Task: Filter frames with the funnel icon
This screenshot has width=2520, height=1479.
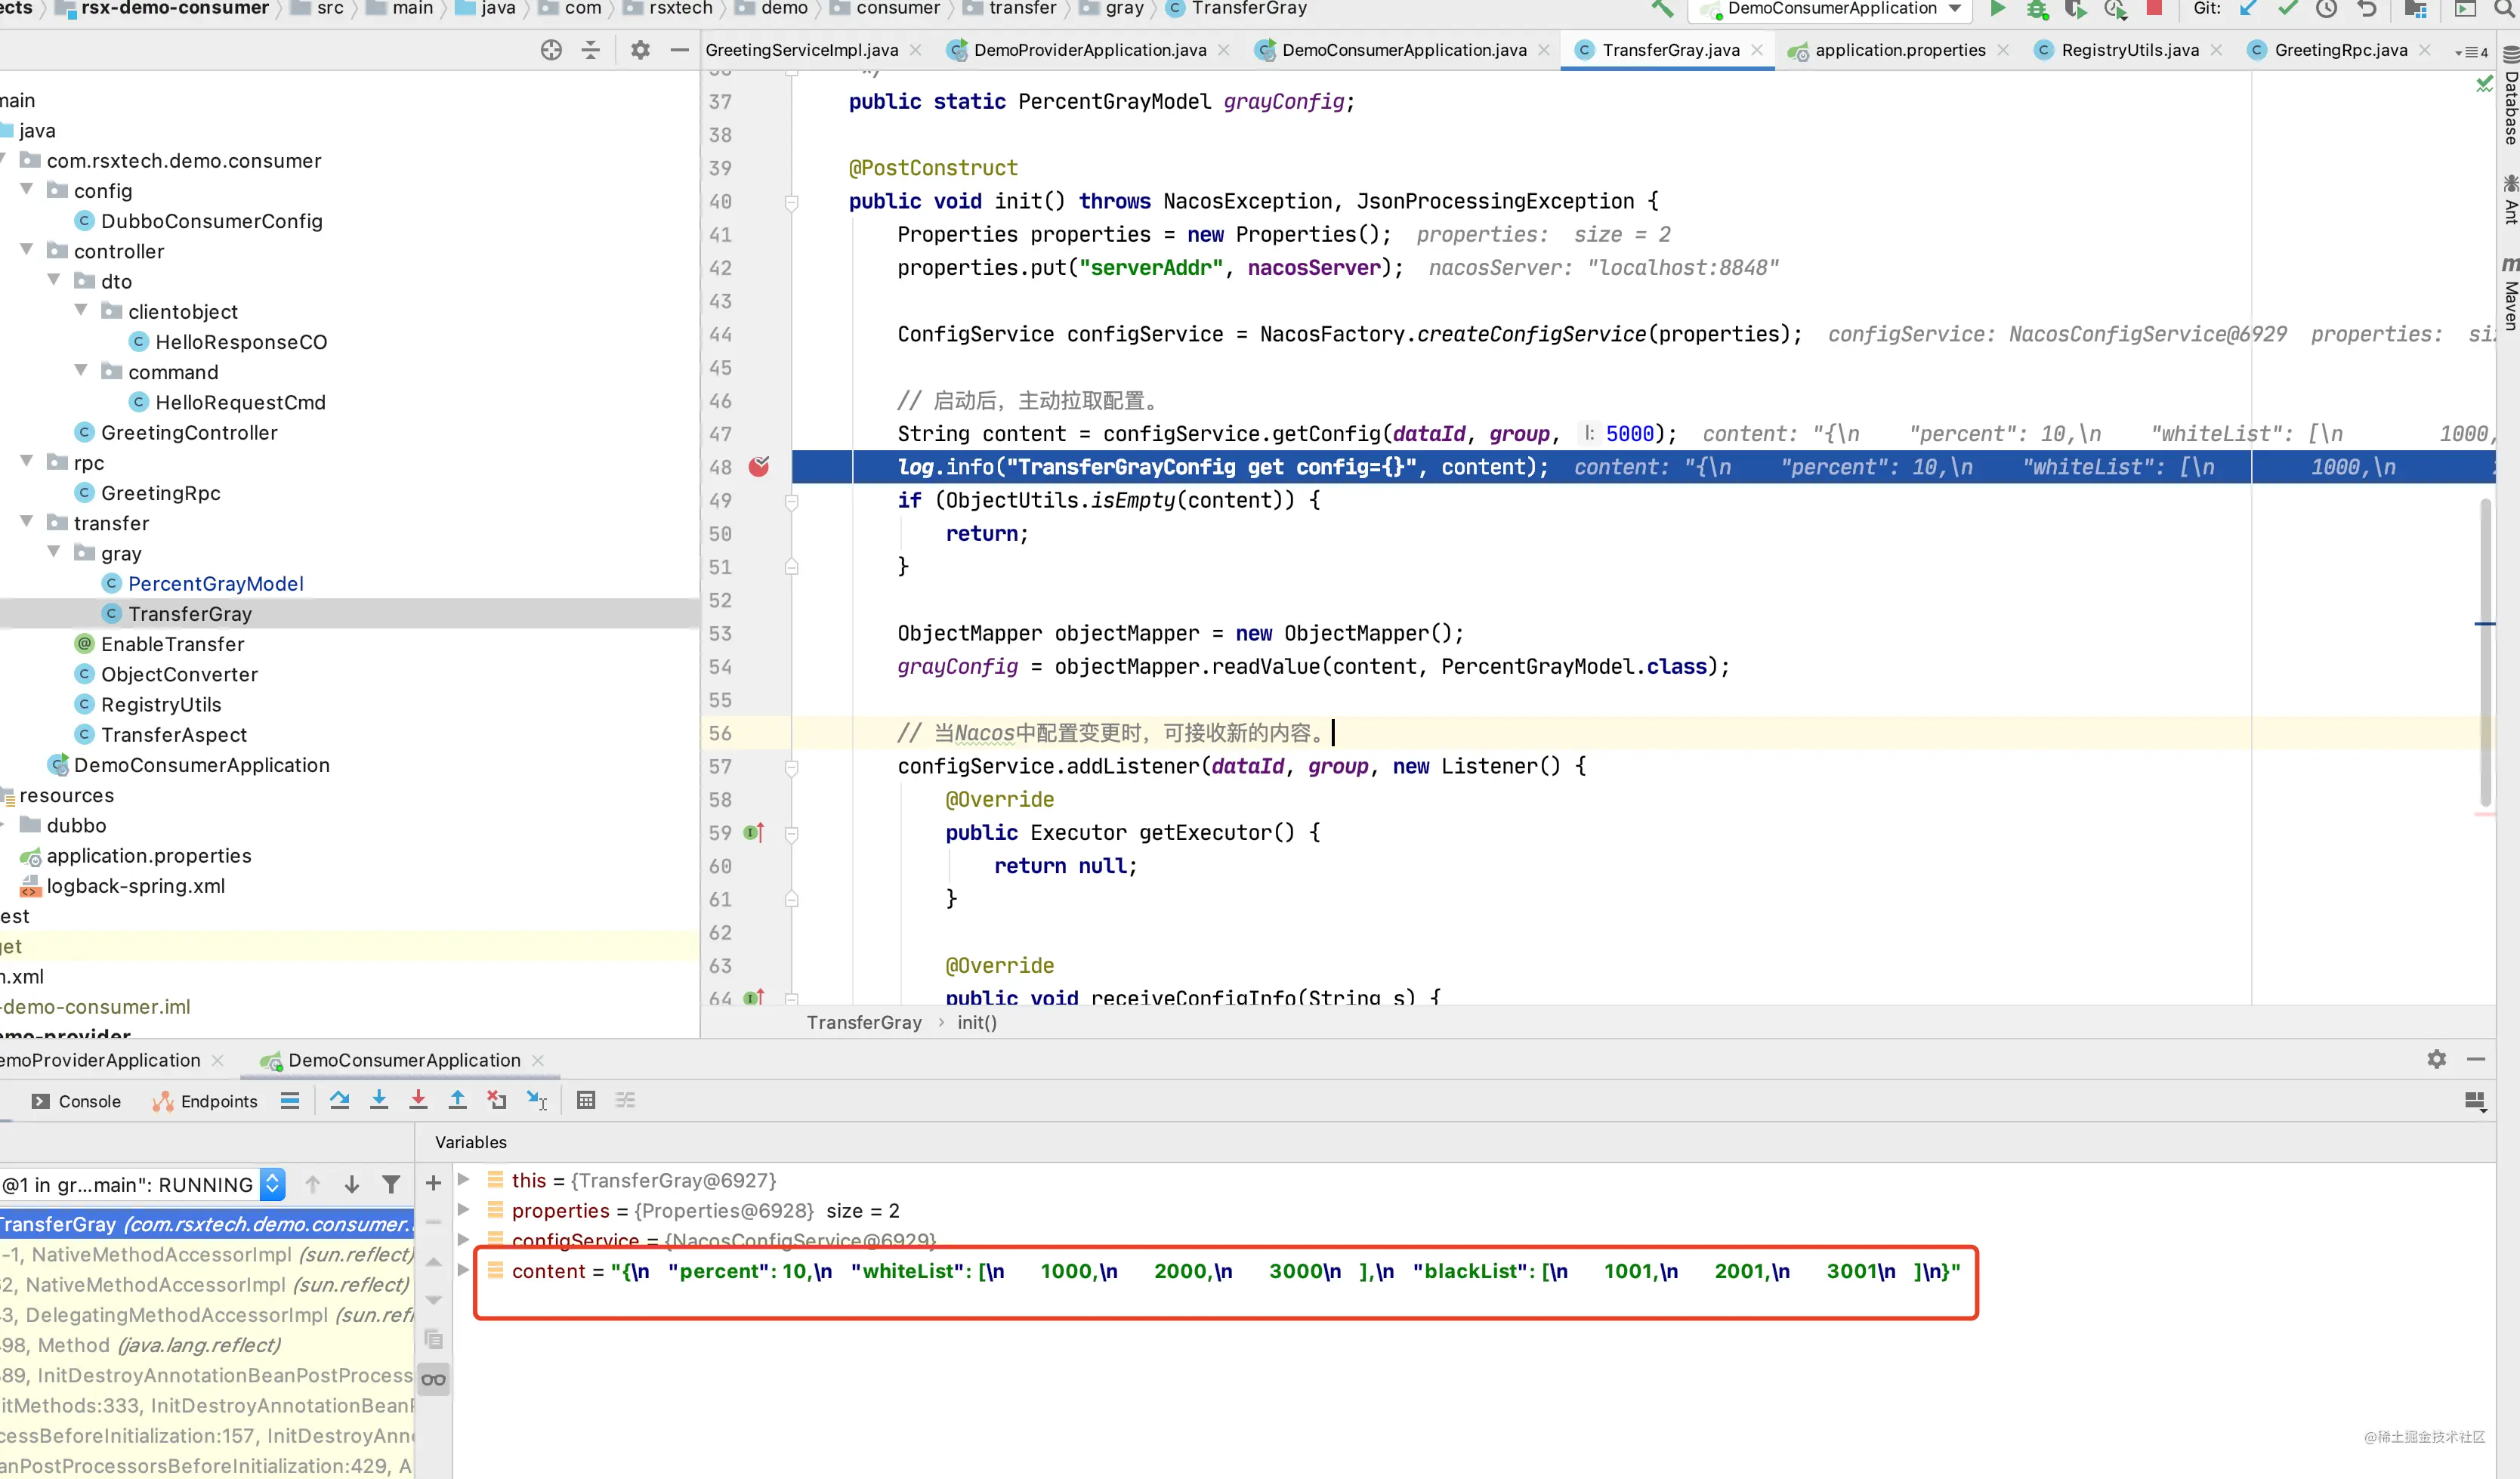Action: pyautogui.click(x=391, y=1184)
